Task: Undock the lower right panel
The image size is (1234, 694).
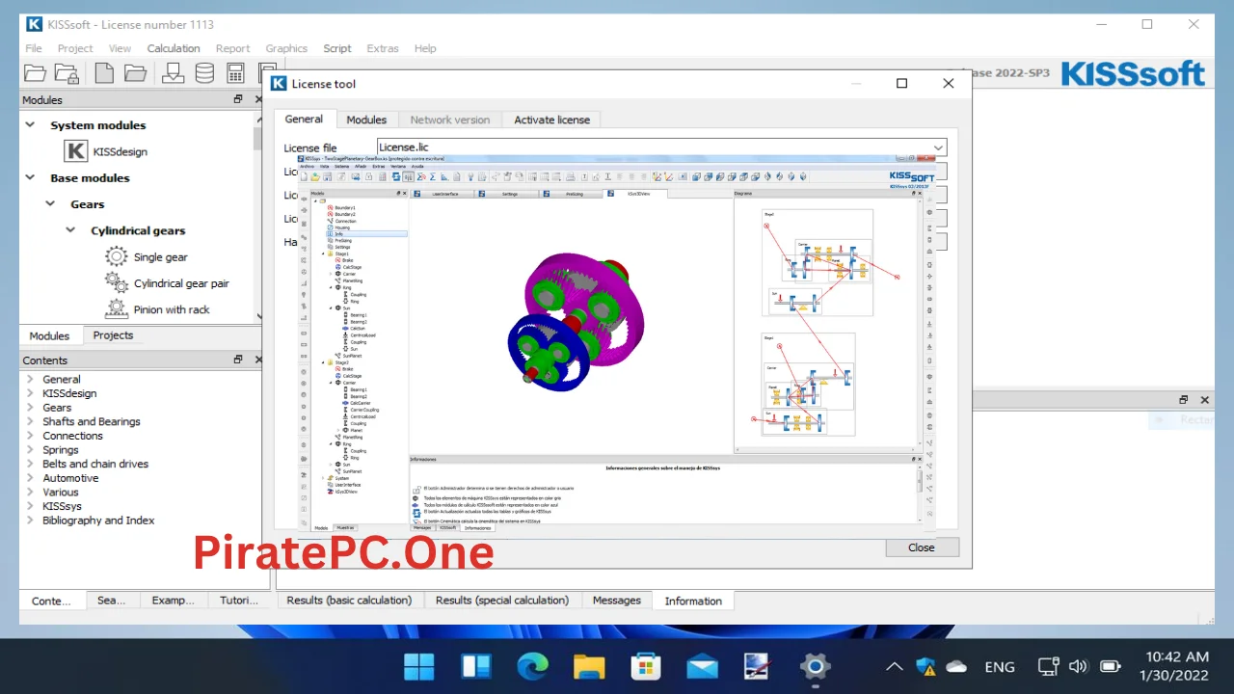Action: 1184,399
